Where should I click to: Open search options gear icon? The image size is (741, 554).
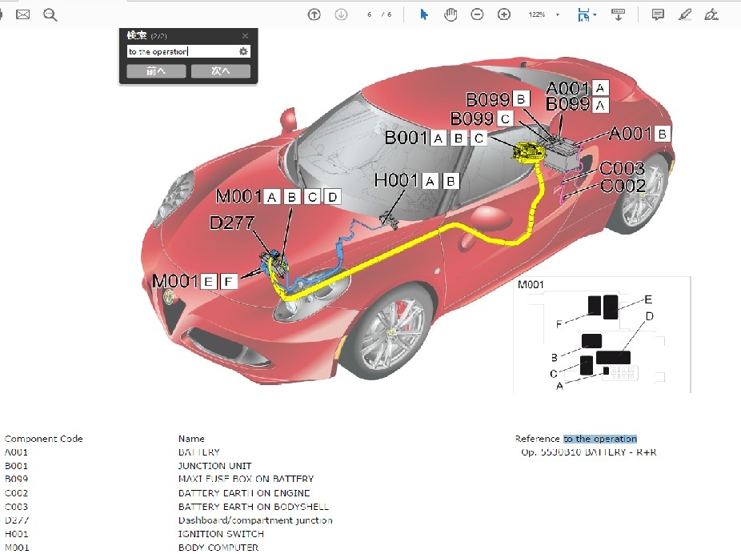pyautogui.click(x=243, y=51)
